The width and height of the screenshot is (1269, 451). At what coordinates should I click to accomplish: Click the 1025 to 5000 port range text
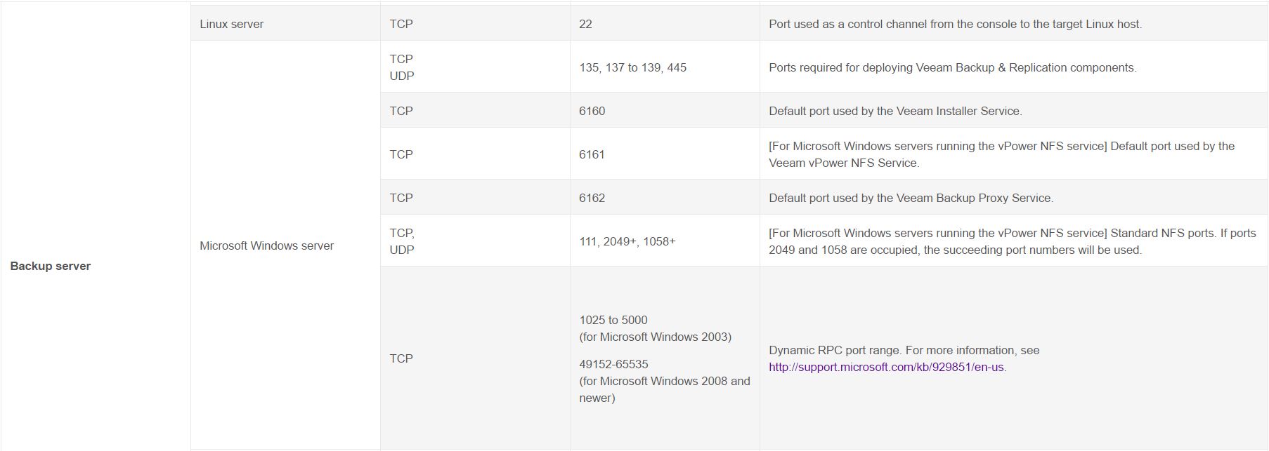[x=613, y=320]
